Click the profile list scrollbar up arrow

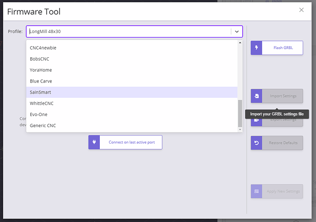[240, 43]
